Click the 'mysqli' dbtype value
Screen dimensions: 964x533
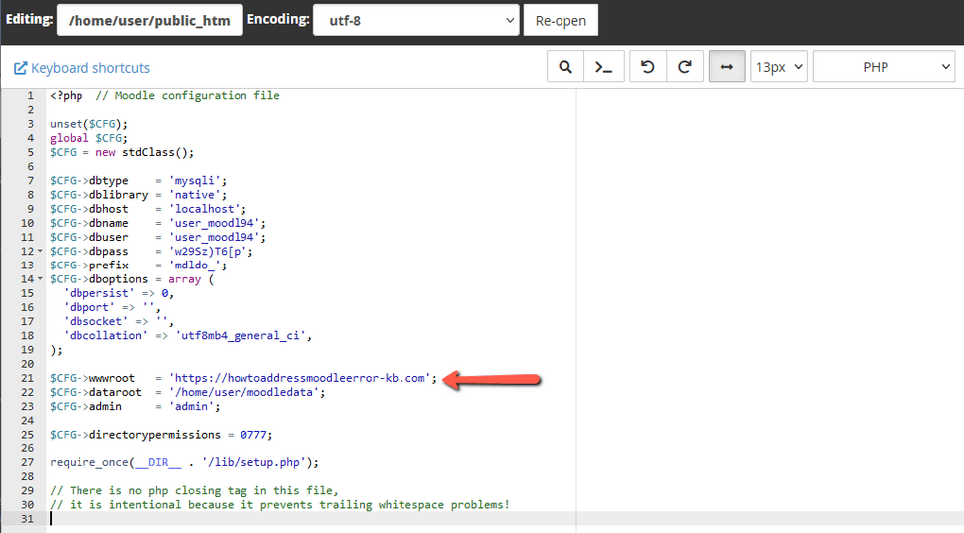tap(194, 180)
